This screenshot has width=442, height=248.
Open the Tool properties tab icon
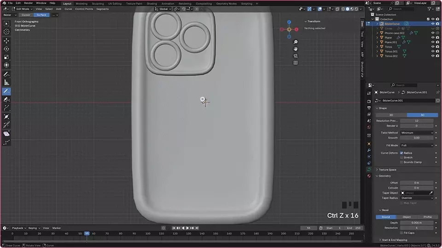369,93
